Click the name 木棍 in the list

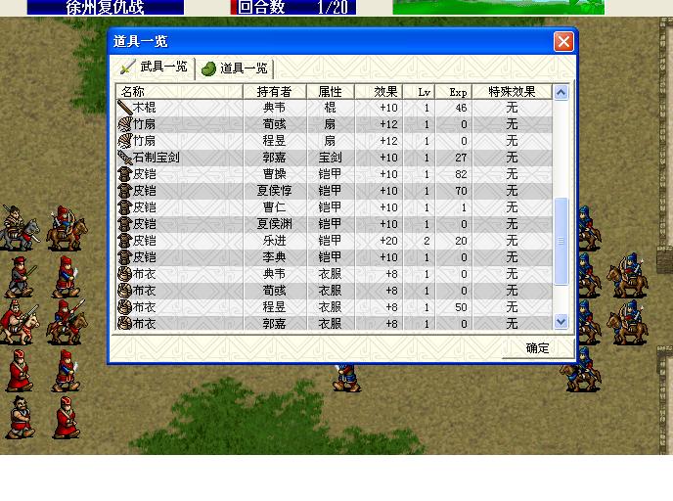pyautogui.click(x=145, y=108)
